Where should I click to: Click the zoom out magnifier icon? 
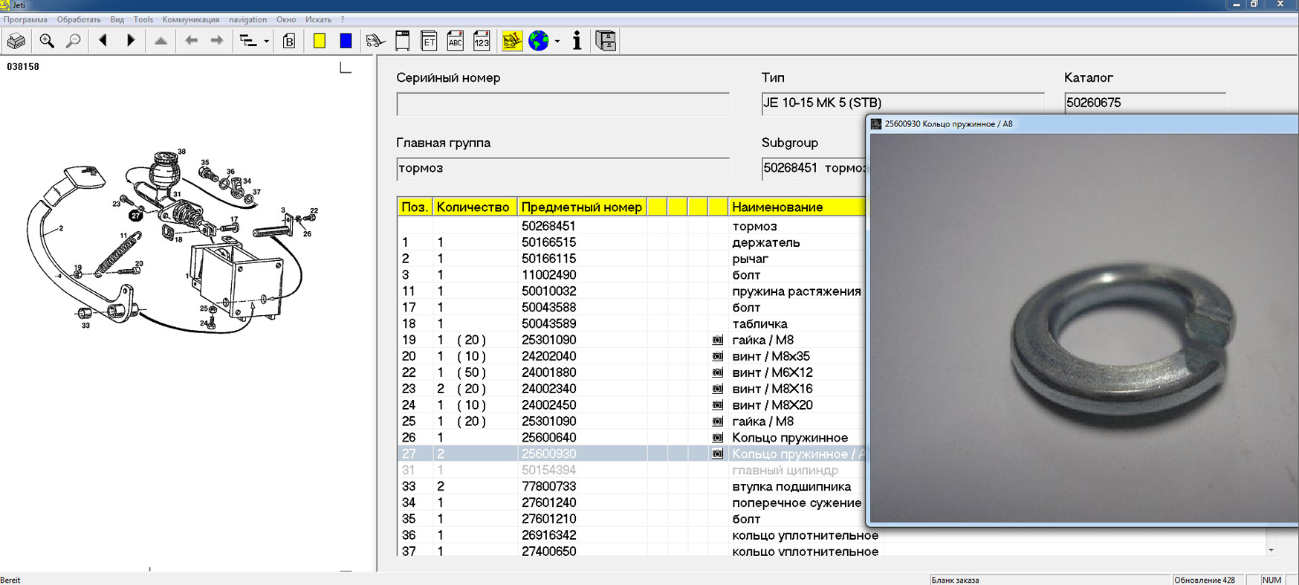(x=73, y=41)
